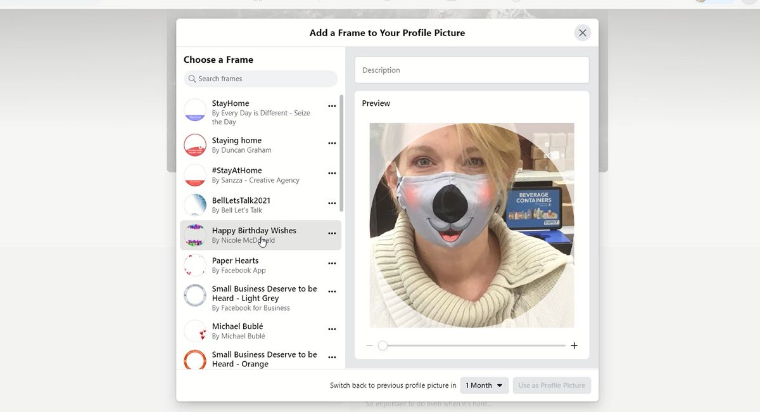This screenshot has height=412, width=760.
Task: Close the Add a Frame dialog
Action: (582, 33)
